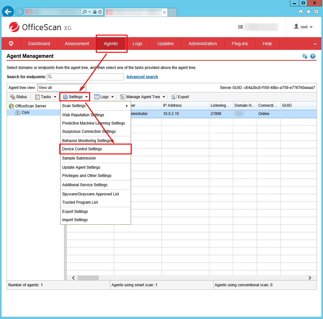Click the refresh icon beside Agent Management help
This screenshot has height=319, width=323.
tap(305, 56)
